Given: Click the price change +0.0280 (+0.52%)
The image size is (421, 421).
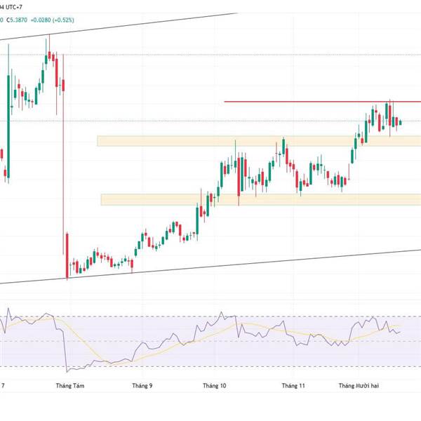Looking at the screenshot, I should pos(53,20).
